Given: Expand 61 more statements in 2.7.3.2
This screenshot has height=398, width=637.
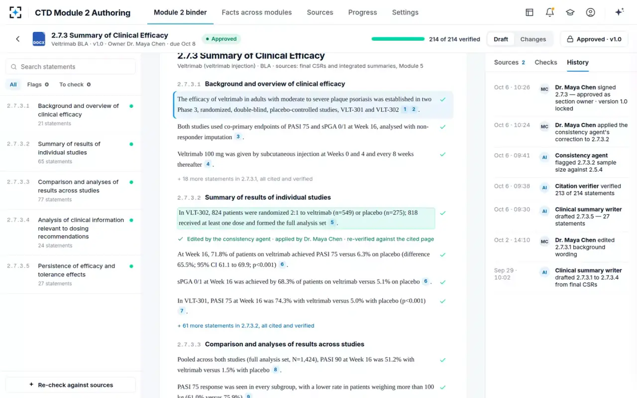Looking at the screenshot, I should tap(246, 326).
